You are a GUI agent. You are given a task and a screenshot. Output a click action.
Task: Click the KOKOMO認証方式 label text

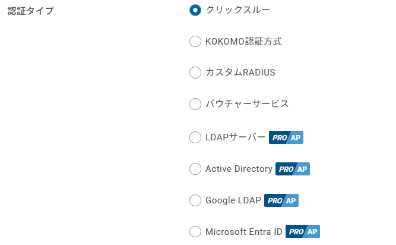(x=243, y=42)
